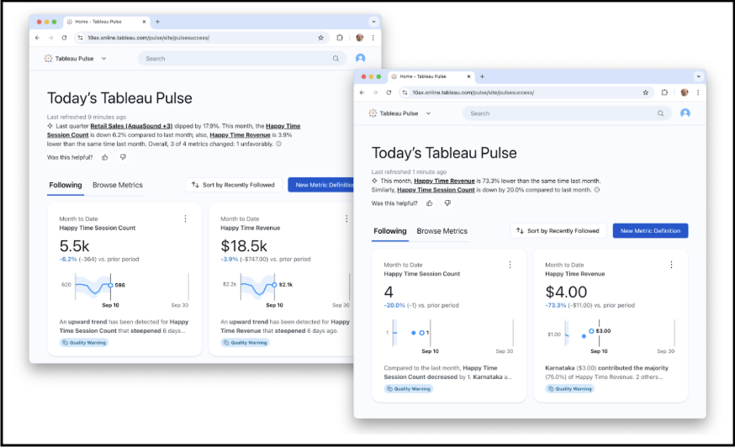Open extensions puzzle icon in front window
The image size is (735, 447).
click(x=664, y=92)
